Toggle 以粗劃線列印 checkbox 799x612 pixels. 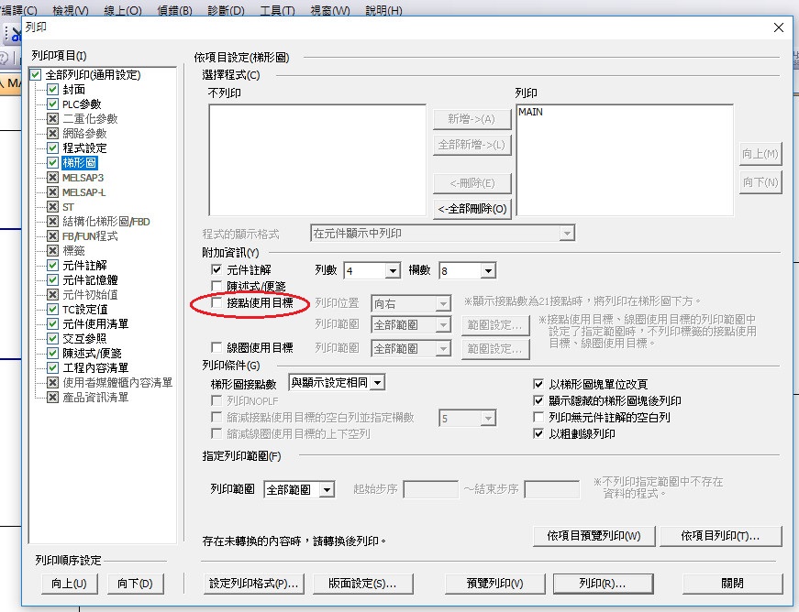point(538,434)
